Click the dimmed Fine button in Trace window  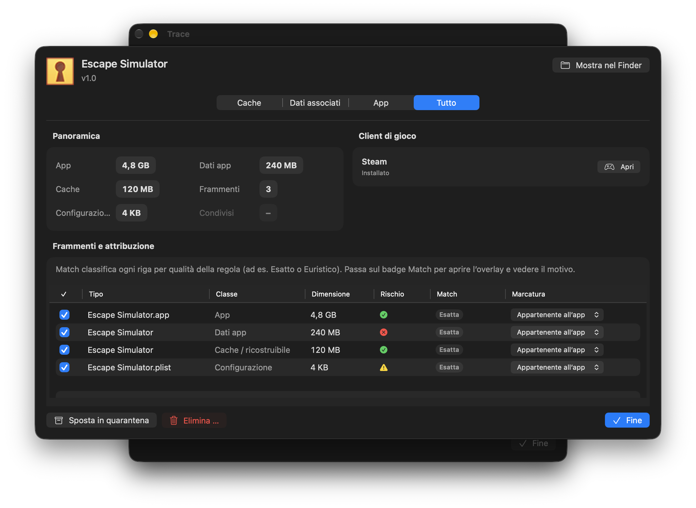(x=533, y=443)
